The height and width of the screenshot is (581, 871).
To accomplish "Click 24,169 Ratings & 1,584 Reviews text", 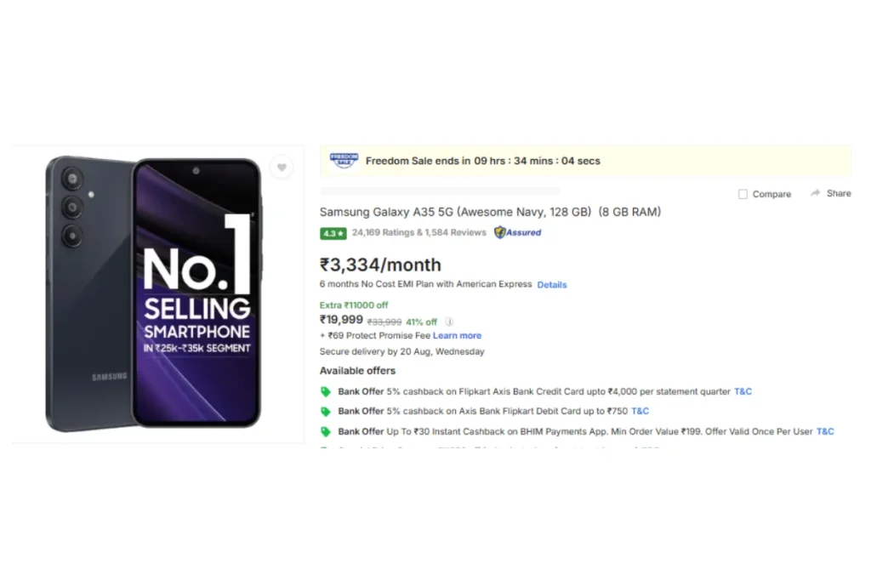I will click(418, 232).
